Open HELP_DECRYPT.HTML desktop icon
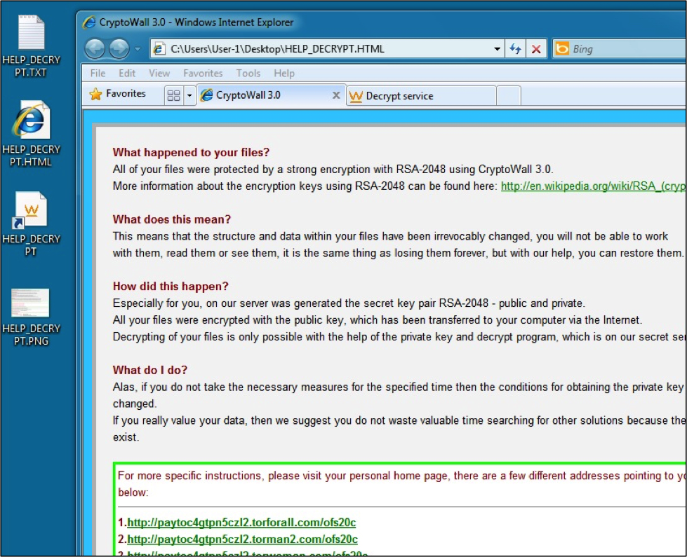Image resolution: width=687 pixels, height=557 pixels. [x=31, y=133]
